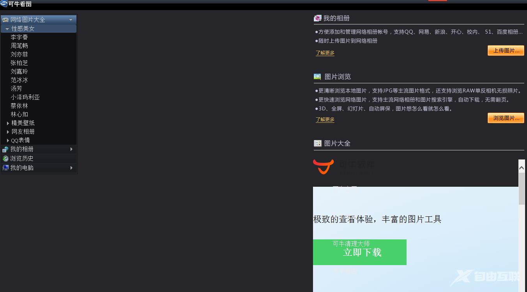Viewport: 527px width, 292px height.
Task: Expand the 我的电脑 sidebar arrow
Action: [x=71, y=168]
